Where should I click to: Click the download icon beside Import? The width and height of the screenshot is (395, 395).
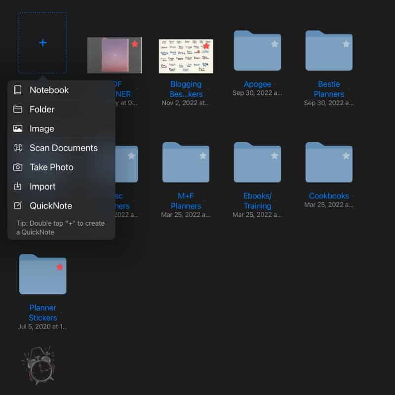(18, 187)
